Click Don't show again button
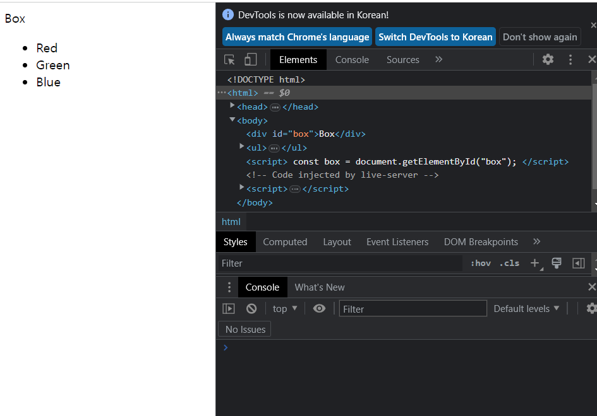597x416 pixels. [540, 37]
